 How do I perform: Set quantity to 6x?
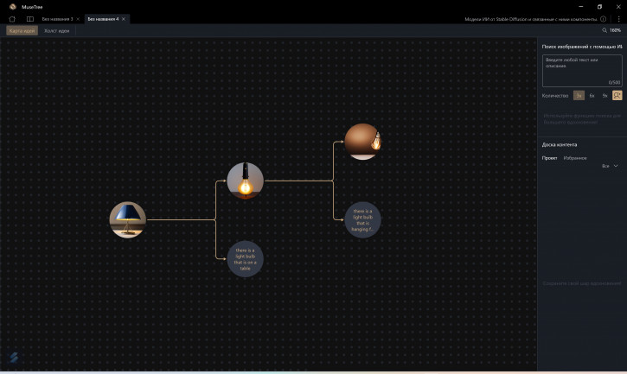(592, 96)
